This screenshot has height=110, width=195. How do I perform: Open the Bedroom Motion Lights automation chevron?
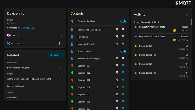pyautogui.click(x=61, y=68)
